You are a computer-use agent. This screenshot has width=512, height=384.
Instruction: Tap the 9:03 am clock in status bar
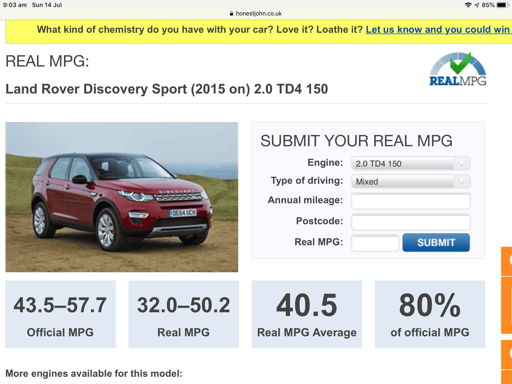point(15,5)
